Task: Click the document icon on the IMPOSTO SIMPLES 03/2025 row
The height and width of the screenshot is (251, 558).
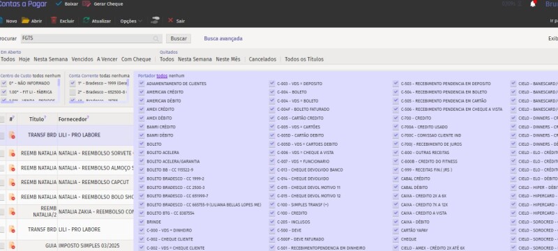Action: (12, 245)
